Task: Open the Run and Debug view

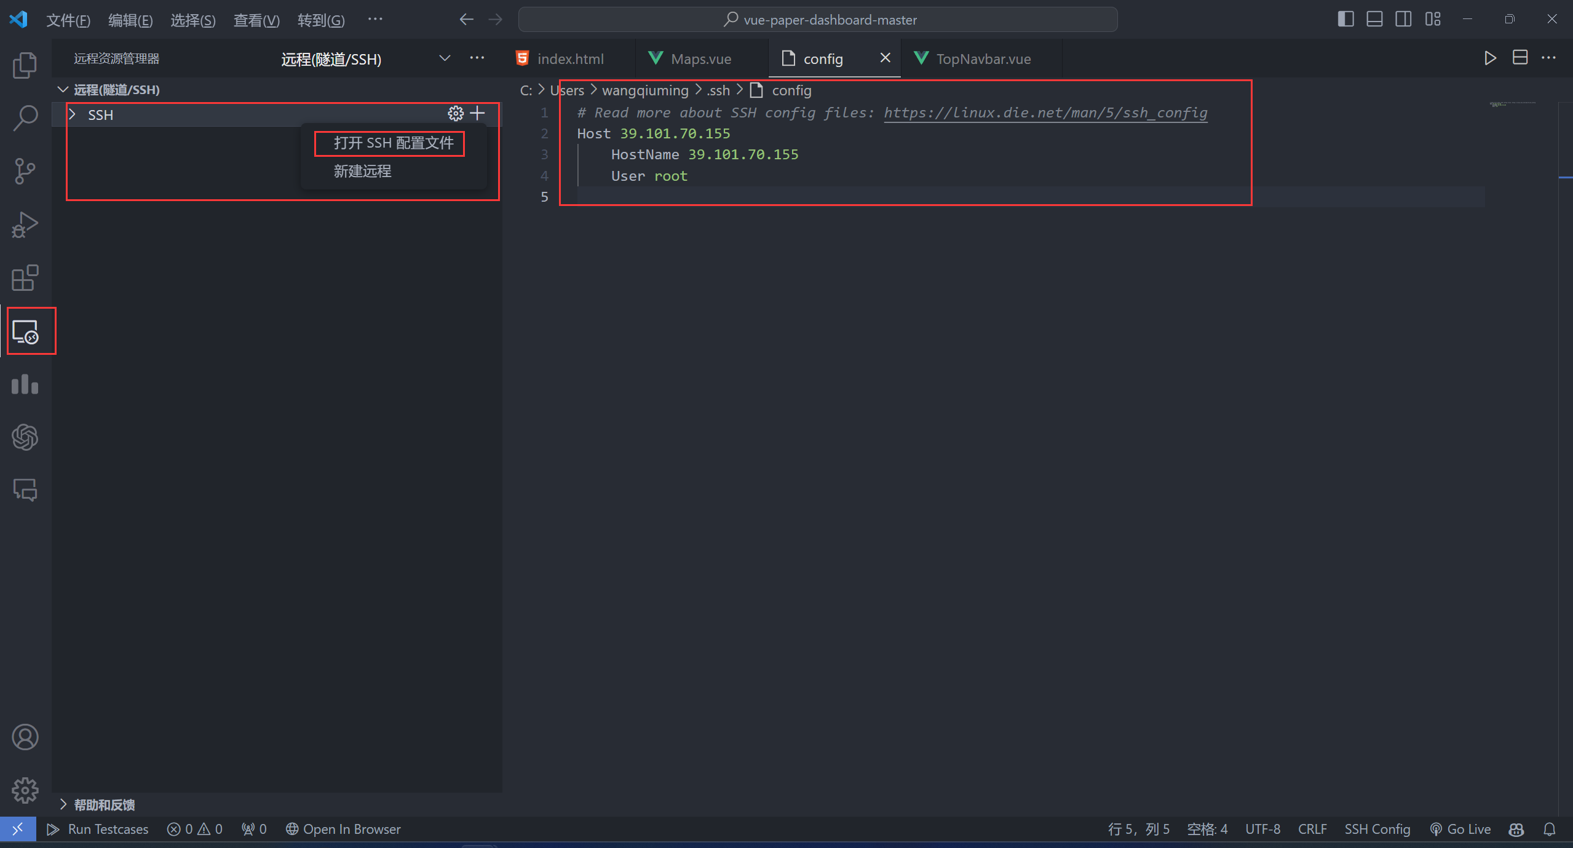Action: (25, 224)
